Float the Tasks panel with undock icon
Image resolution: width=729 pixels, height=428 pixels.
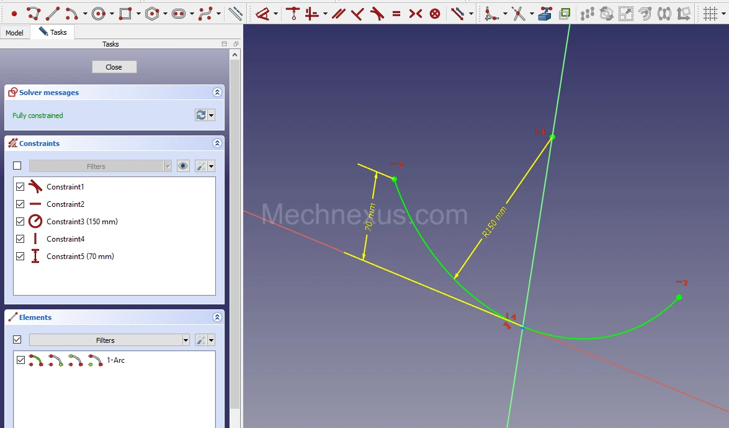[236, 43]
